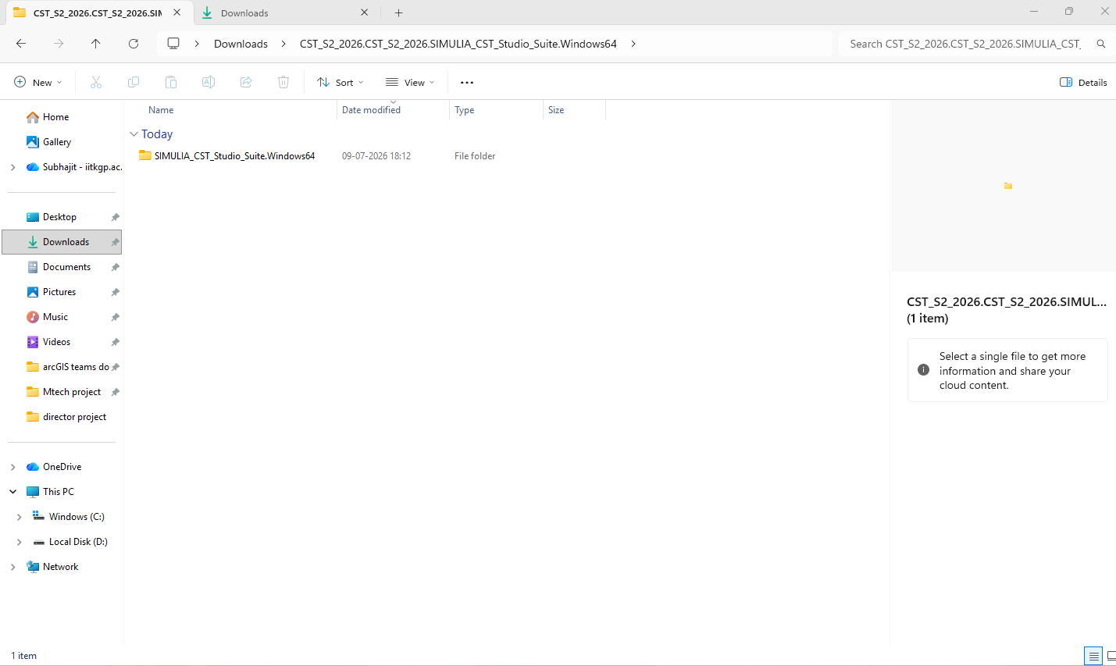1116x666 pixels.
Task: Collapse the Today group
Action: tap(134, 134)
